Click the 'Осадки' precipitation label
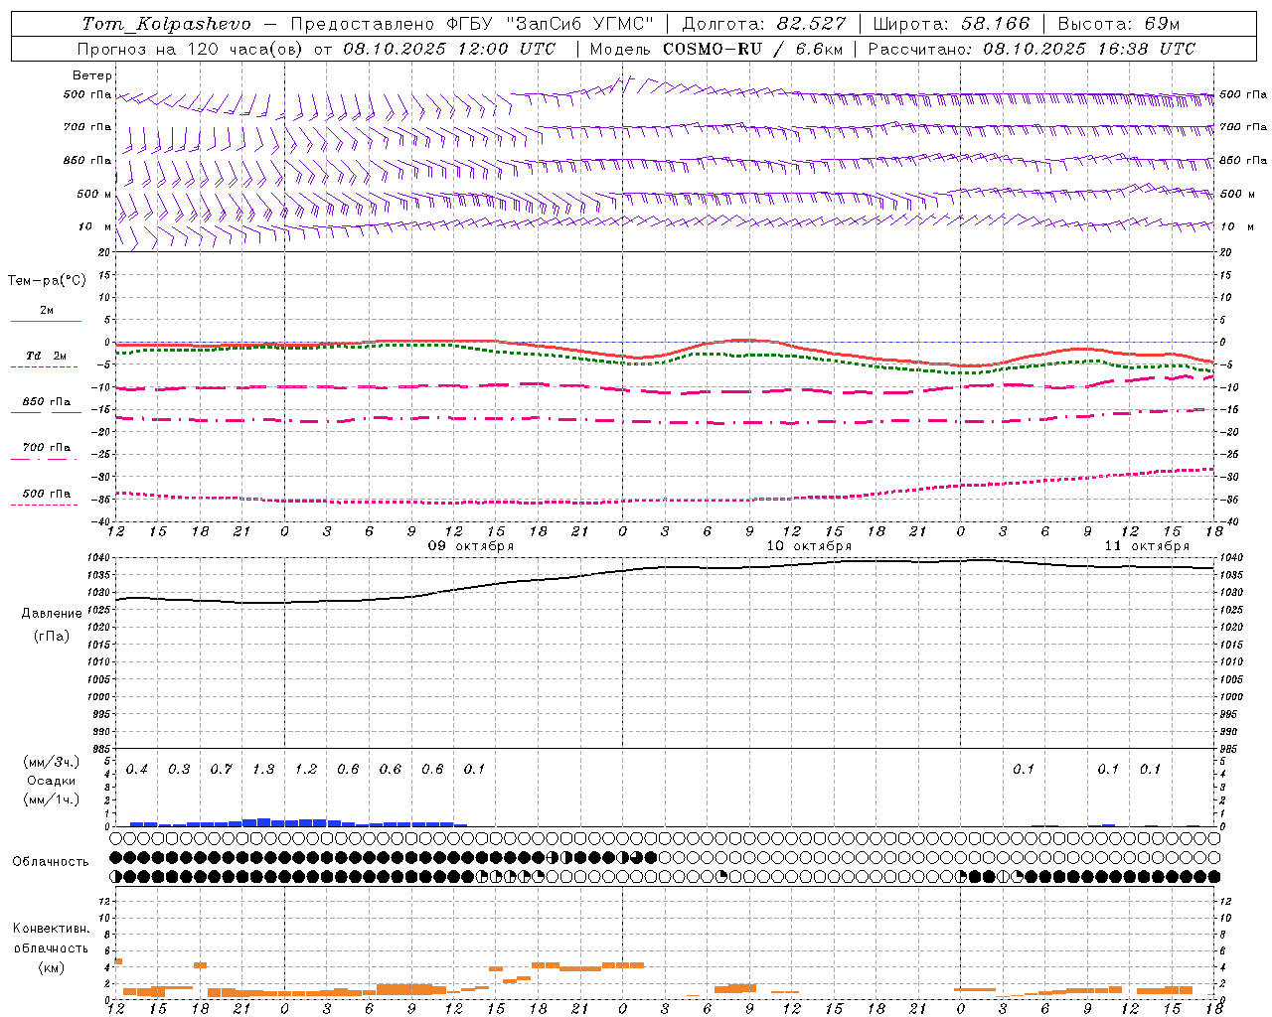1272x1017 pixels. pyautogui.click(x=52, y=781)
